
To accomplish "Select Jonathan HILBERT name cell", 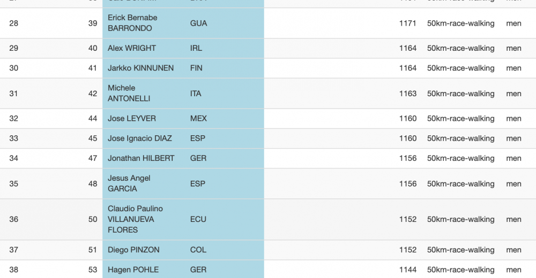I will coord(141,158).
